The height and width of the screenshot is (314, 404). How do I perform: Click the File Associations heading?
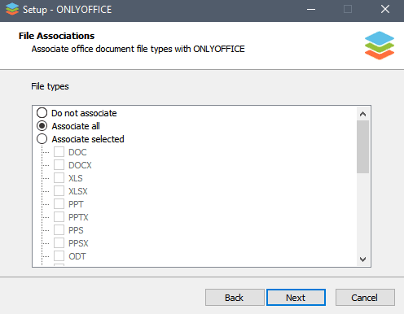[56, 36]
